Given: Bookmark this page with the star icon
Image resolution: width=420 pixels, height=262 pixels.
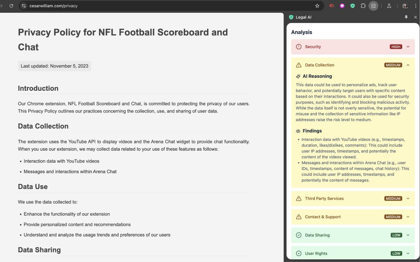Looking at the screenshot, I should coord(317,6).
